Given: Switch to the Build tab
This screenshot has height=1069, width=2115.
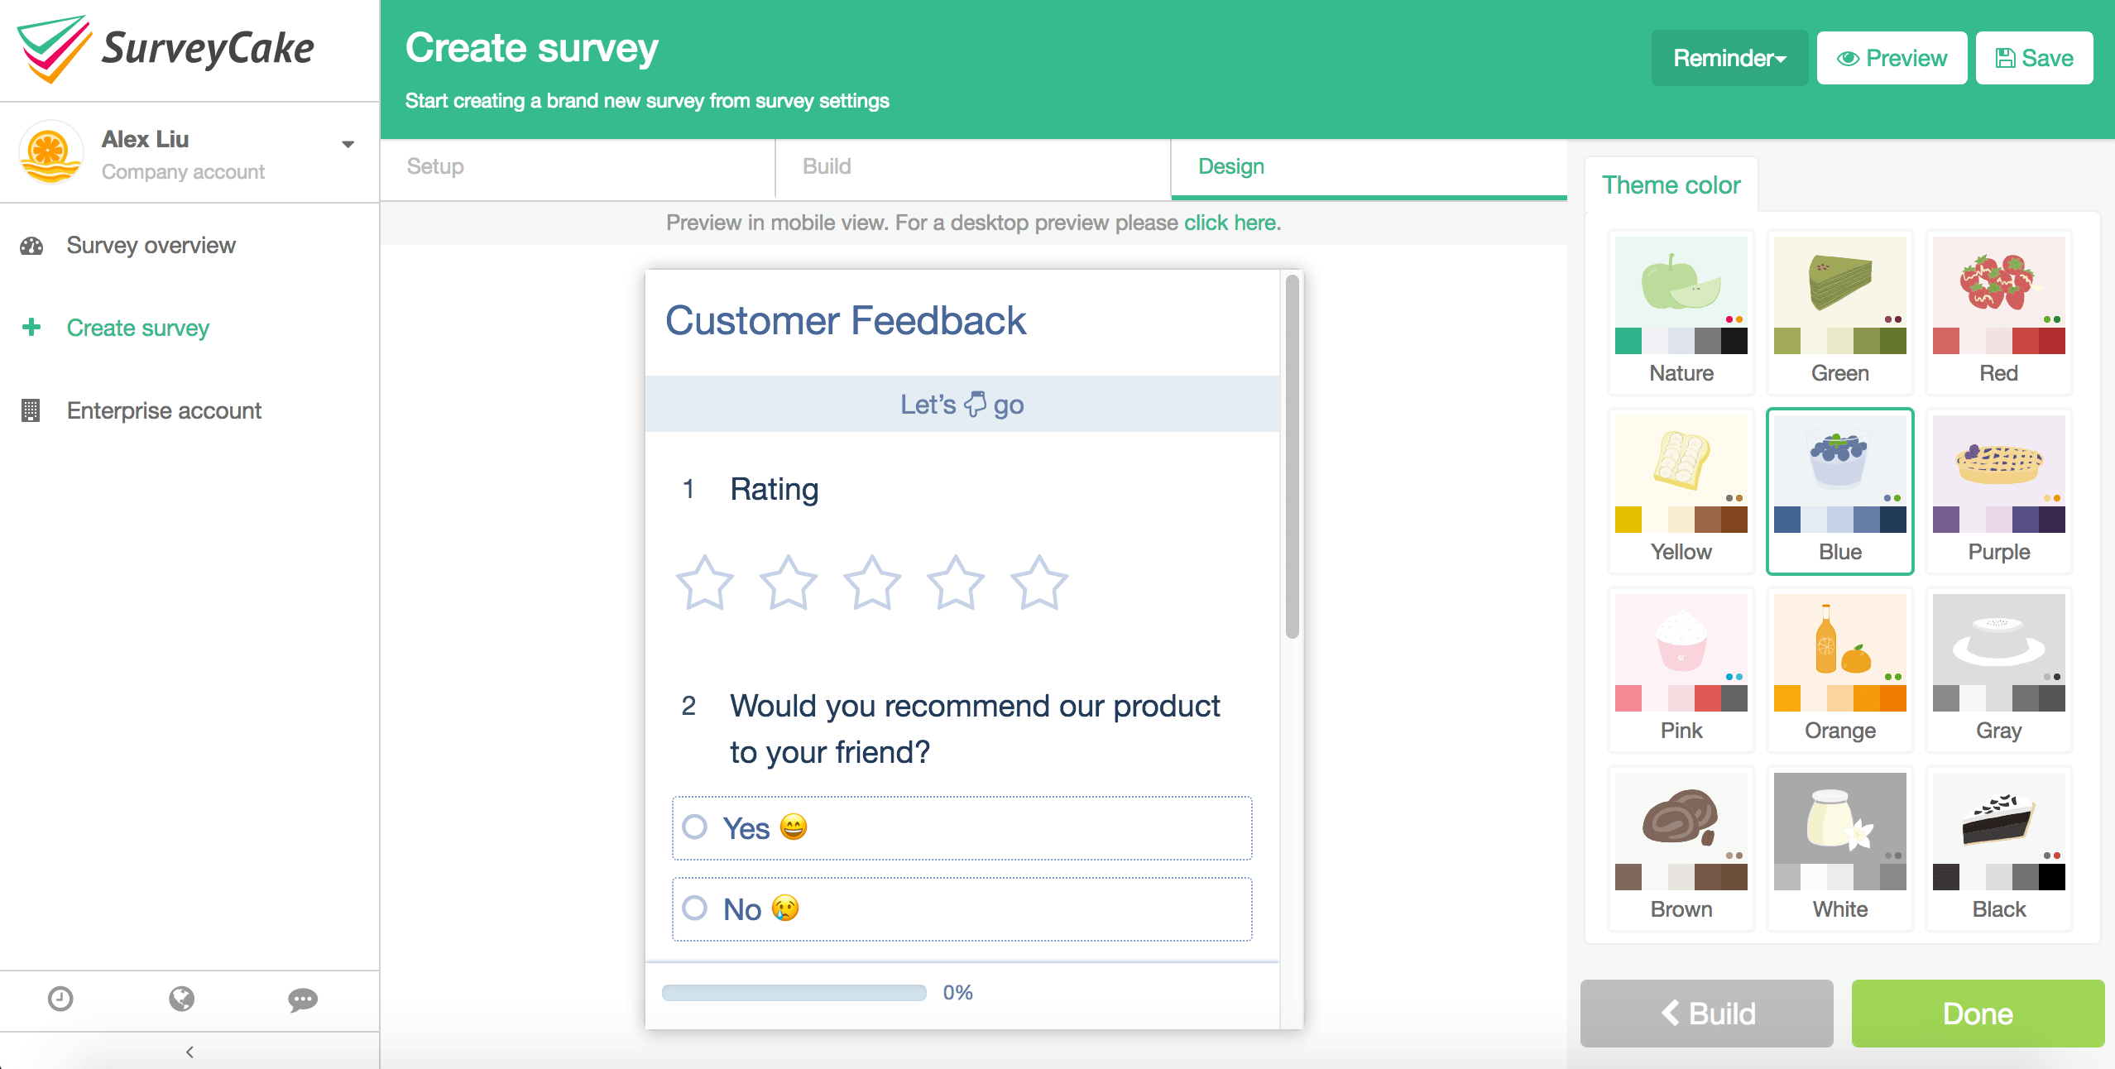Looking at the screenshot, I should click(x=825, y=166).
